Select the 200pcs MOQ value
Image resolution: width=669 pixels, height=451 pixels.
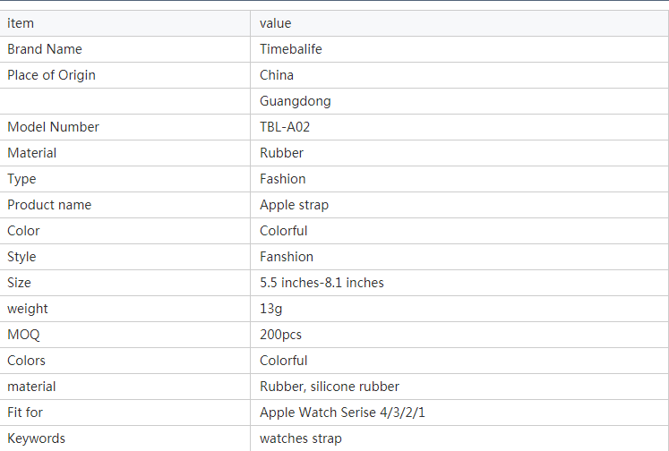click(x=280, y=335)
